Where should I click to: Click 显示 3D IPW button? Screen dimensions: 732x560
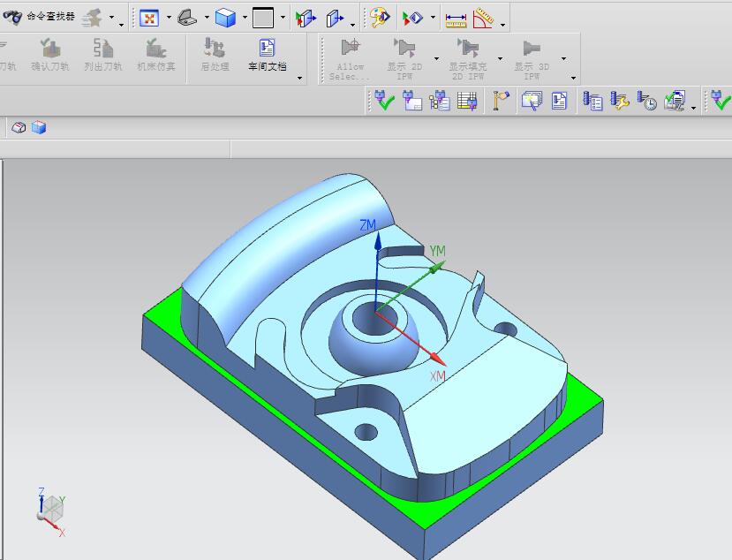click(x=532, y=59)
